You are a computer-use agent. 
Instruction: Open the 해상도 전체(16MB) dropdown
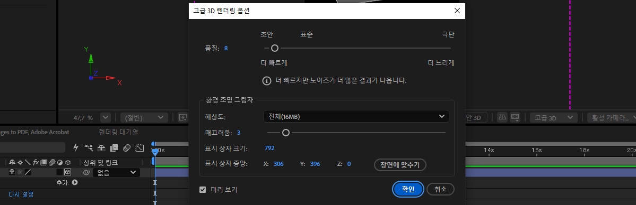coord(356,116)
